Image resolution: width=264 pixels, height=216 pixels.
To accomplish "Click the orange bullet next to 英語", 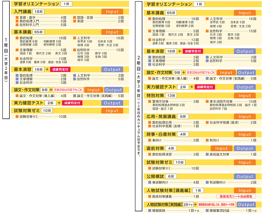I will (75, 21).
